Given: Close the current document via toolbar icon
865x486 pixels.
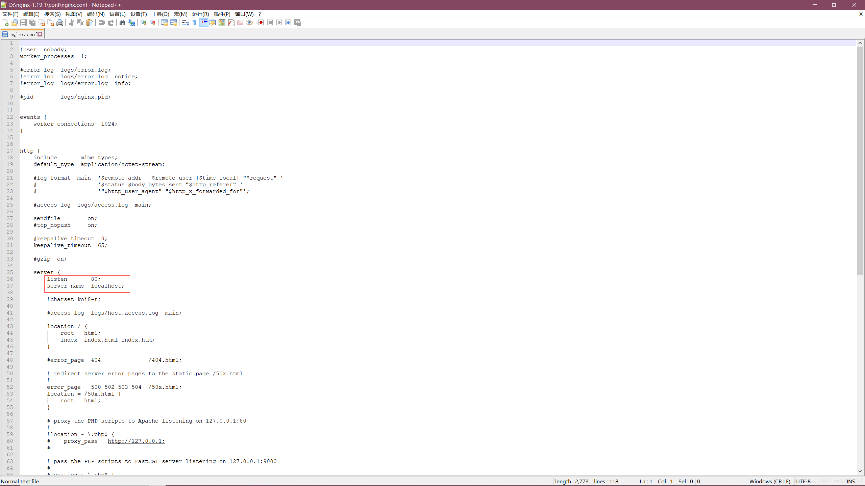Looking at the screenshot, I should [x=42, y=23].
